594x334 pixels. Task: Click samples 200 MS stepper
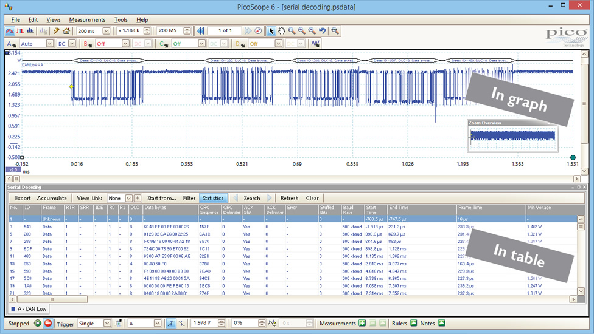187,30
